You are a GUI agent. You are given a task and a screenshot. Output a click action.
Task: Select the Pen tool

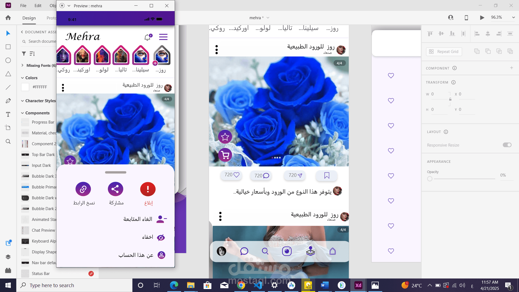click(8, 101)
